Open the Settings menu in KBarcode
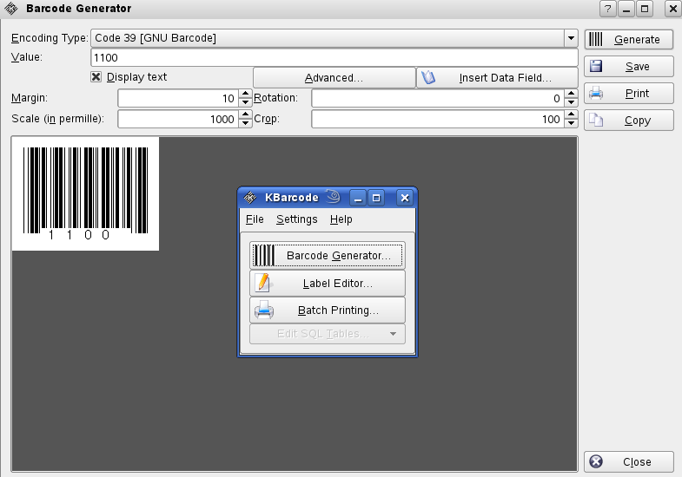 pyautogui.click(x=297, y=219)
